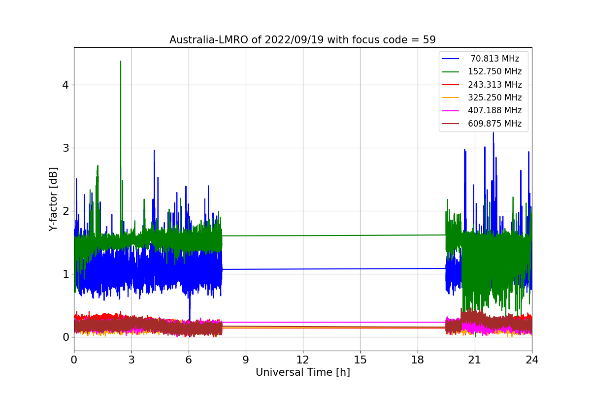This screenshot has height=394, width=591.
Task: Click the flat magenta line in the data gap
Action: coord(334,322)
